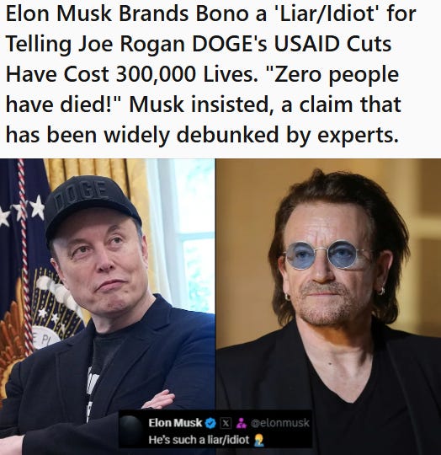Click the headline's first line about Bono
This screenshot has width=441, height=455.
pyautogui.click(x=210, y=13)
